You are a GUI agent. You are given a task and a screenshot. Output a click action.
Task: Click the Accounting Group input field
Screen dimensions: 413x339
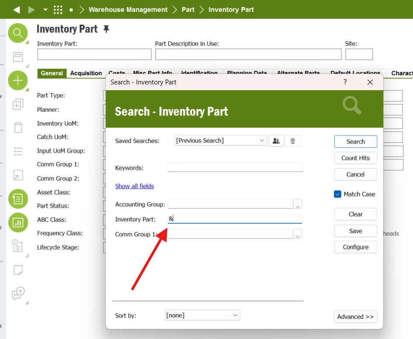230,204
